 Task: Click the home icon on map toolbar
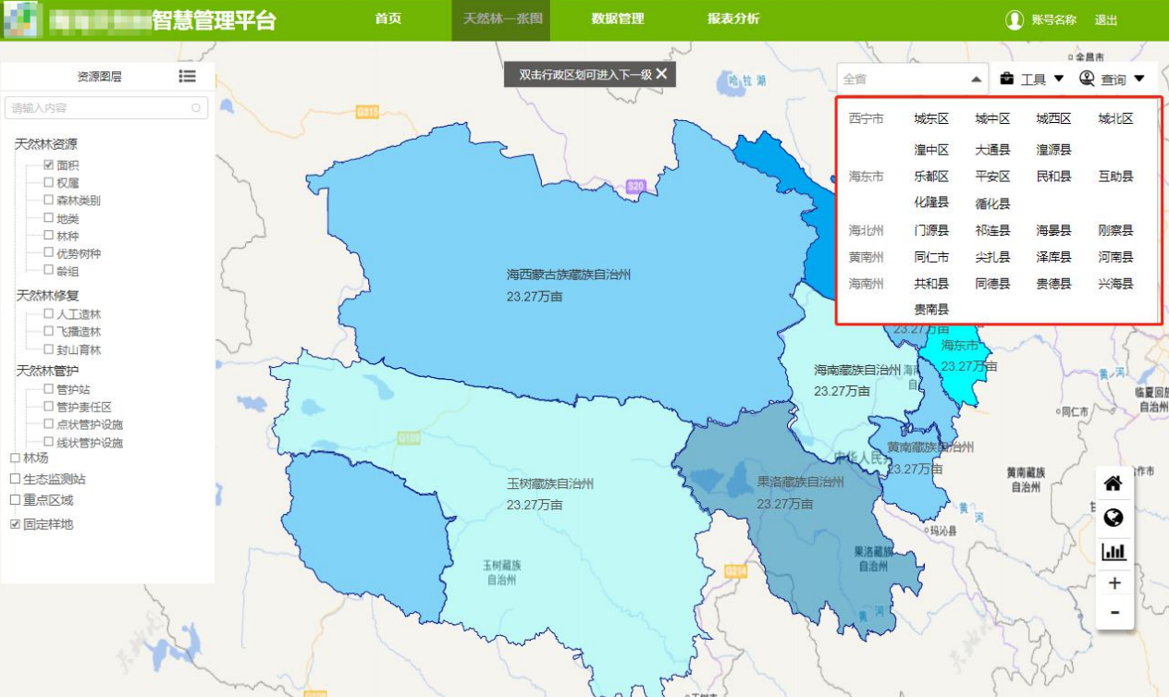click(1114, 483)
